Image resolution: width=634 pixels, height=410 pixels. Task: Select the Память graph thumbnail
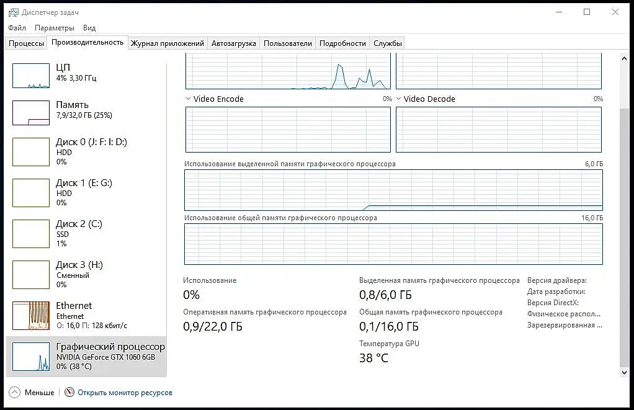(x=31, y=113)
